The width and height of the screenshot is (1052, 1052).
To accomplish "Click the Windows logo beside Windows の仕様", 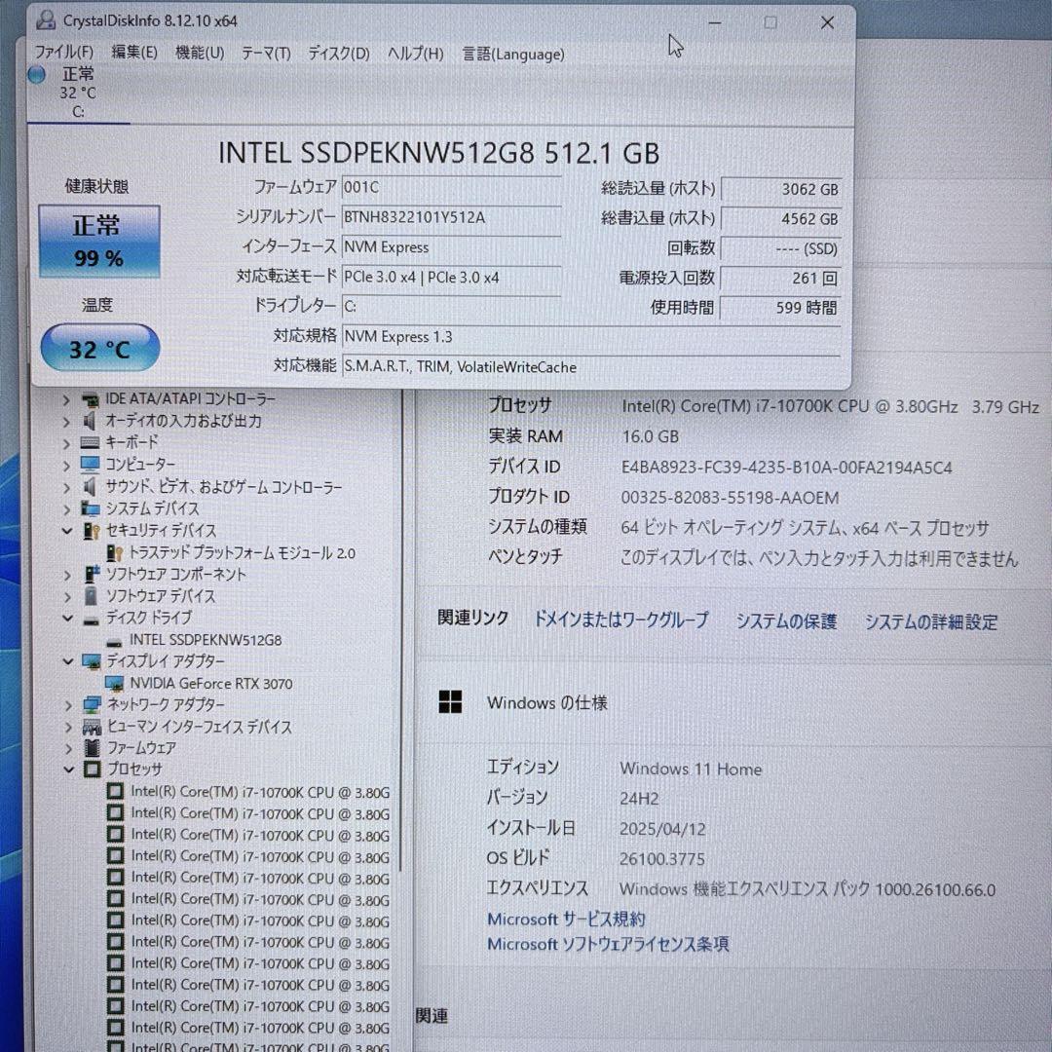I will coord(450,702).
